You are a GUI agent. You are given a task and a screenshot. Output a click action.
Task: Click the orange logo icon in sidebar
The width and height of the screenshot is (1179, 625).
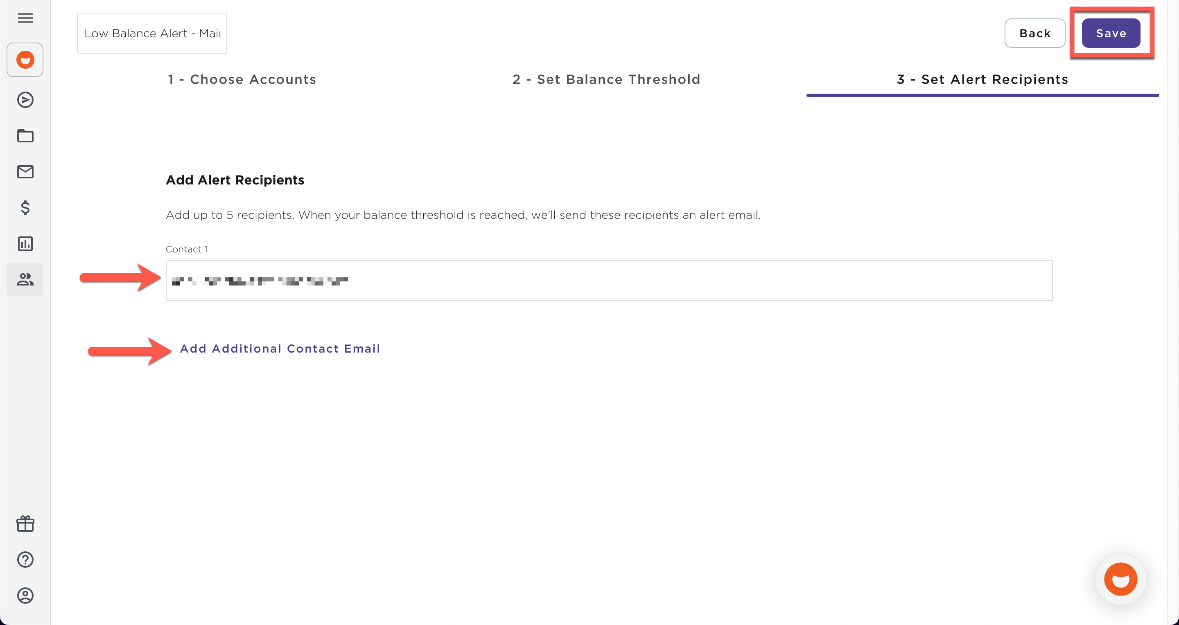25,59
